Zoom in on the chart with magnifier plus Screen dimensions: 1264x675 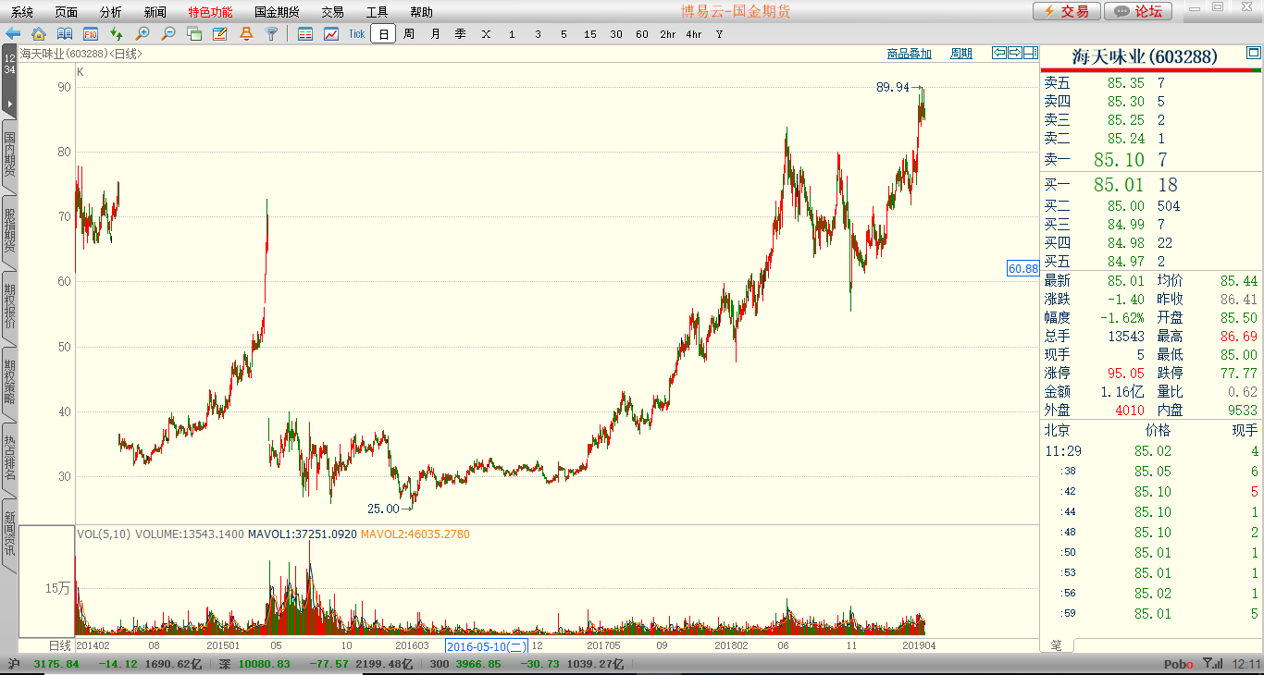143,34
